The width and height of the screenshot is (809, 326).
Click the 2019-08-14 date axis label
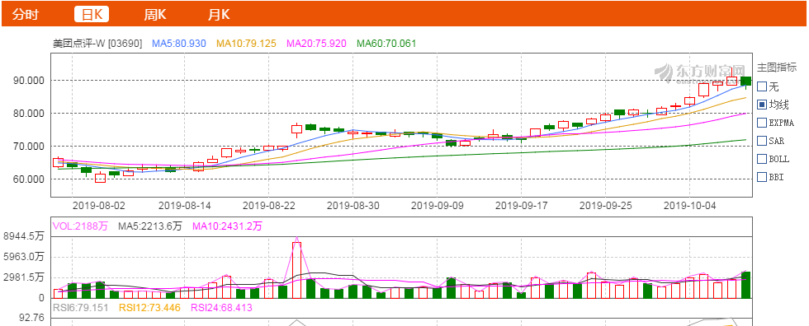point(185,205)
